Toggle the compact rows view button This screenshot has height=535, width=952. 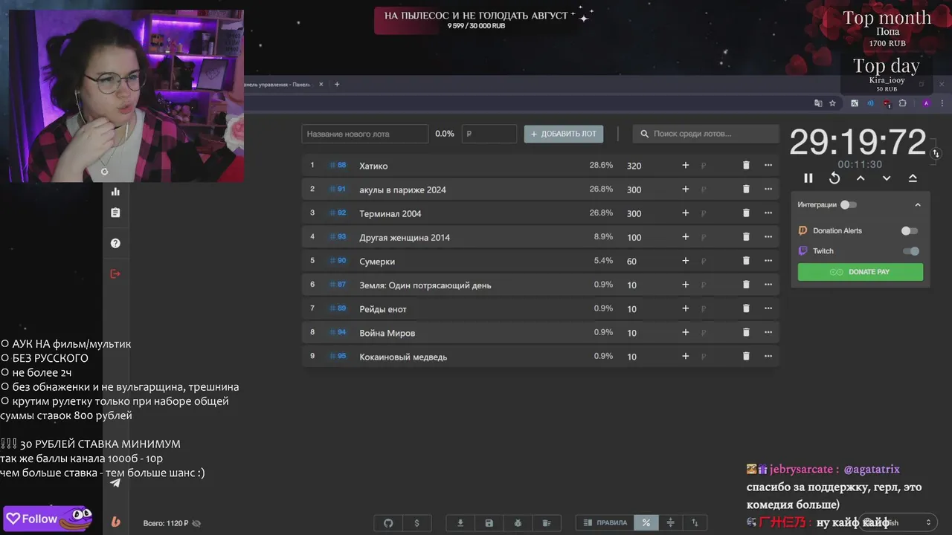point(670,523)
